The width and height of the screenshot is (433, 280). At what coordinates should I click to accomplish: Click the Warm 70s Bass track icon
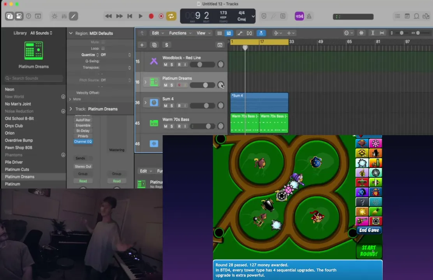[154, 123]
